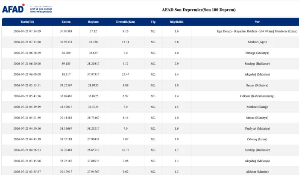Click location Yeşilyurt (Malatya)
Image resolution: width=299 pixels, height=175 pixels.
click(257, 128)
